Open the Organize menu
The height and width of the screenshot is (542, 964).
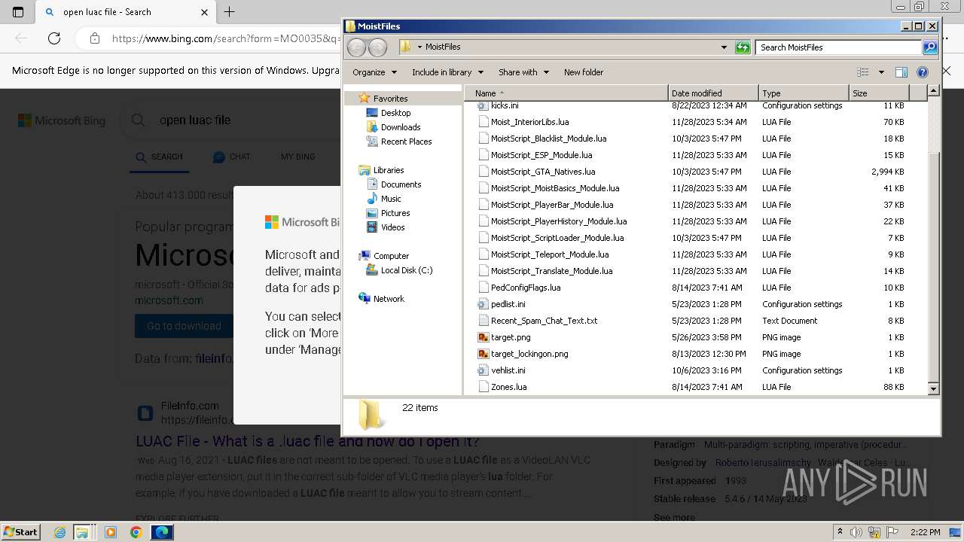[x=374, y=72]
